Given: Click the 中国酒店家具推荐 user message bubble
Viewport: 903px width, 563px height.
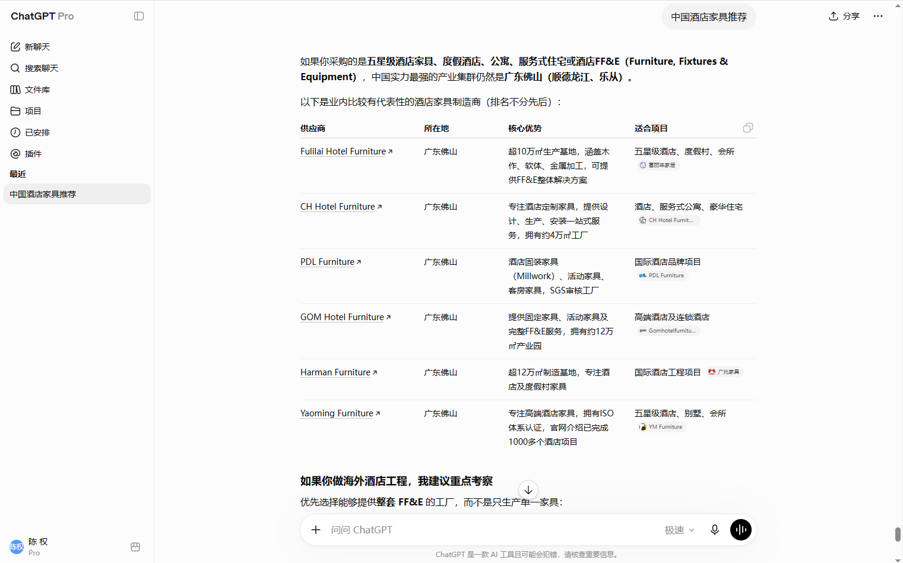Looking at the screenshot, I should (x=709, y=17).
